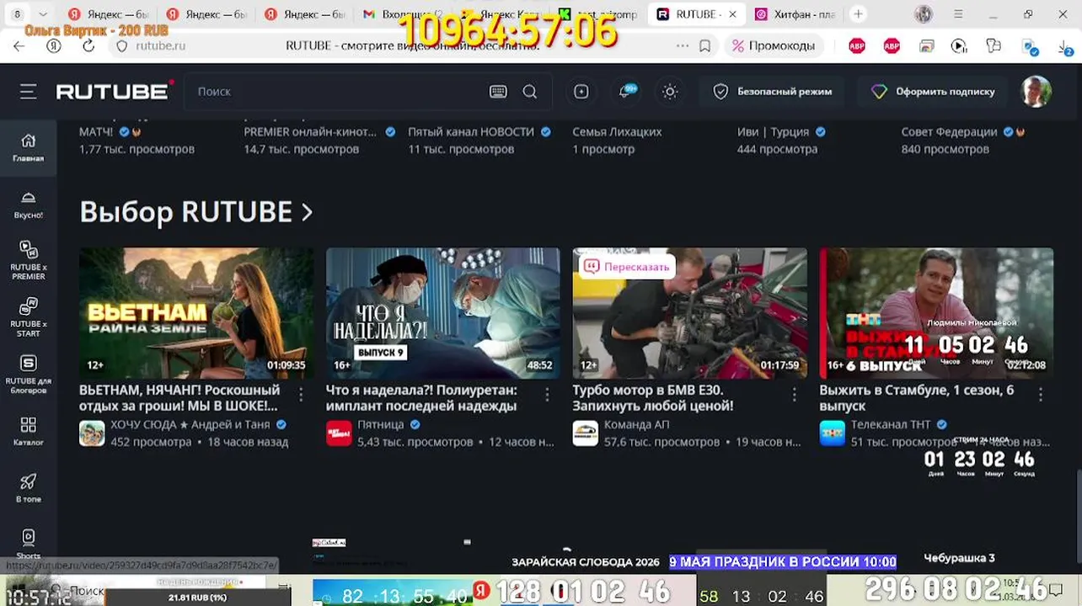Switch to the first Яндекс tab
The image size is (1082, 606).
pyautogui.click(x=108, y=14)
